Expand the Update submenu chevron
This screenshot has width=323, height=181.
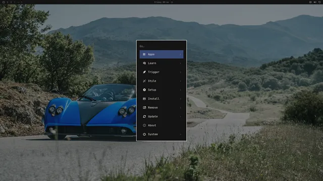[181, 116]
